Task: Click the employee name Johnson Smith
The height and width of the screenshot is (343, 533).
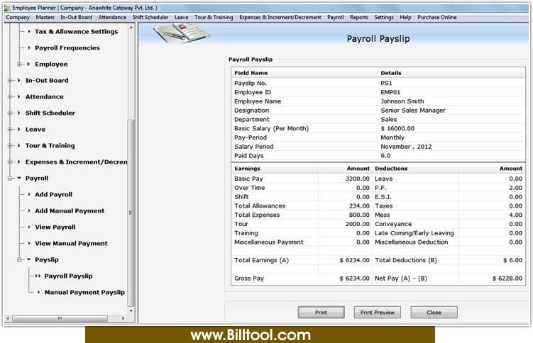Action: [x=402, y=101]
